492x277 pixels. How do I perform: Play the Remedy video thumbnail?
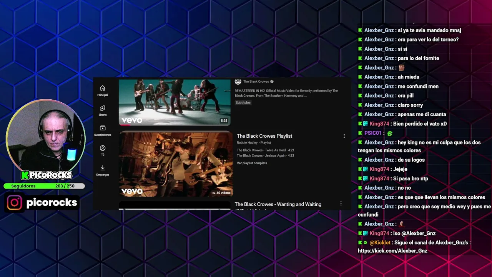(x=175, y=102)
